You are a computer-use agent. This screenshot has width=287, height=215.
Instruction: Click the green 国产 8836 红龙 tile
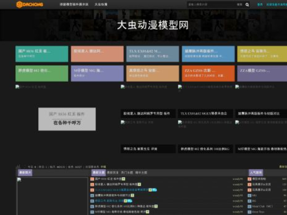pyautogui.click(x=42, y=54)
